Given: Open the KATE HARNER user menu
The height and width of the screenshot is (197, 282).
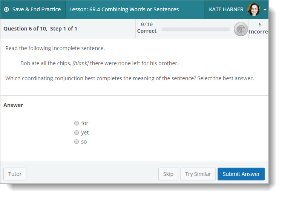Looking at the screenshot, I should point(226,9).
